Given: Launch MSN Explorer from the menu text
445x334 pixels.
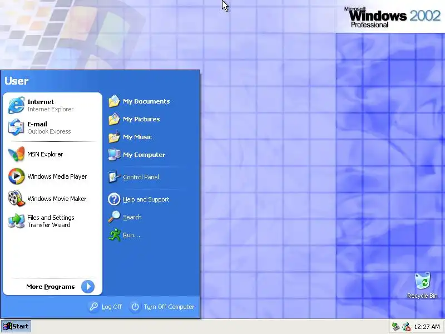Looking at the screenshot, I should coord(45,154).
